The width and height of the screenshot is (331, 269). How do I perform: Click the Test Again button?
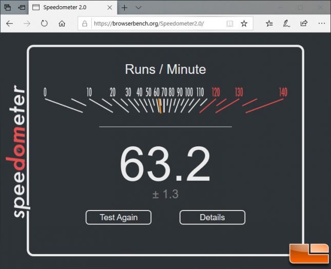coord(119,217)
